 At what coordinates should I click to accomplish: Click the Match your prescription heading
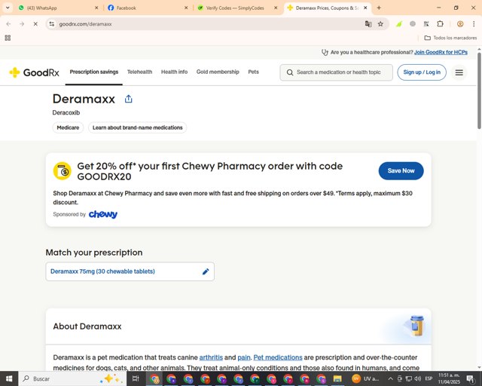pyautogui.click(x=94, y=253)
